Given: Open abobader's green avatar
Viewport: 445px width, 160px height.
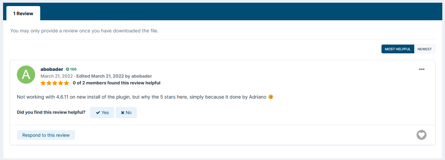Looking at the screenshot, I should (26, 75).
